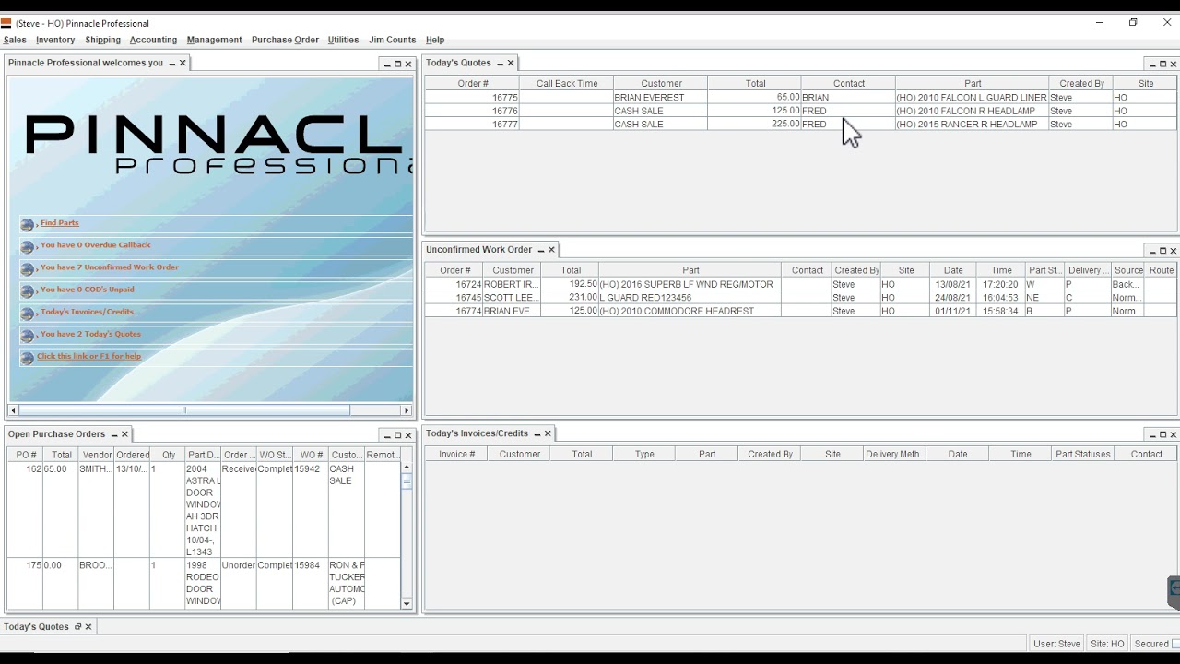The width and height of the screenshot is (1180, 664).
Task: Open the 'You have 7 Unconfirmed Work Order' link
Action: click(x=110, y=267)
